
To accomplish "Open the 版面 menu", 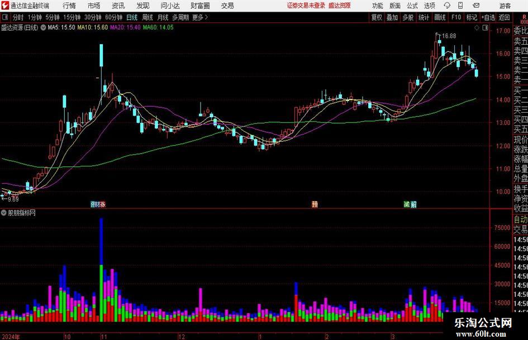I will coord(395,6).
